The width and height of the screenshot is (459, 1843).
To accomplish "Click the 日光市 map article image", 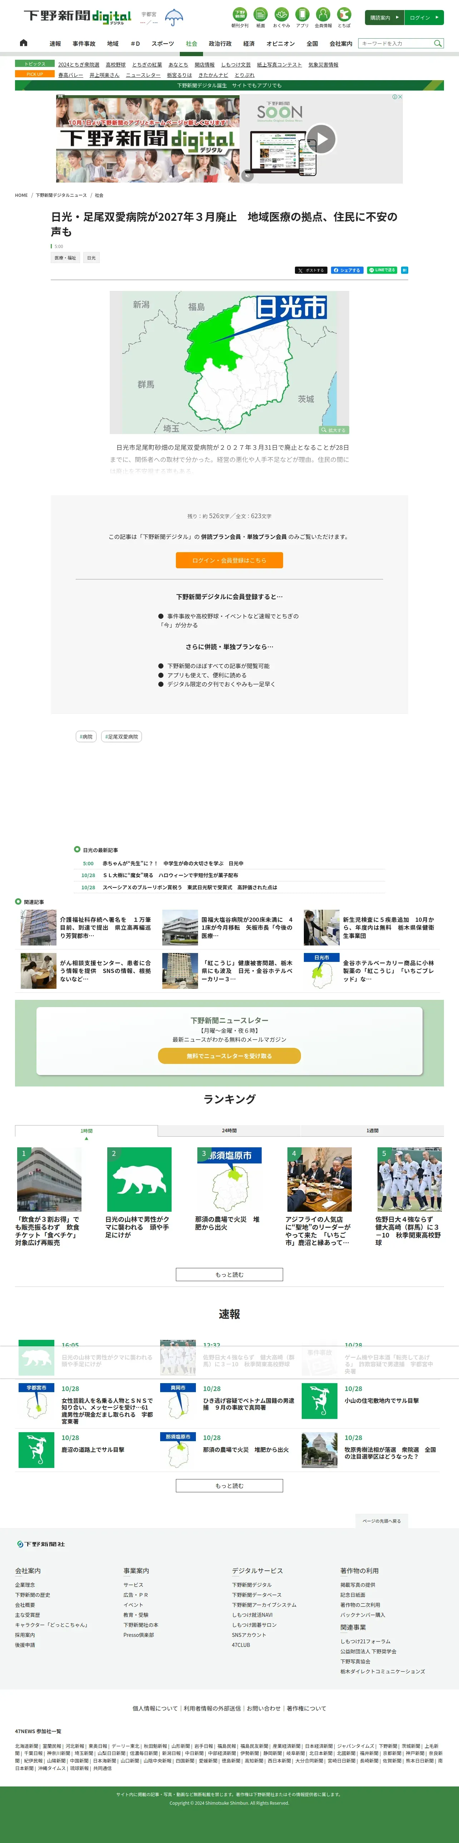I will tap(229, 363).
